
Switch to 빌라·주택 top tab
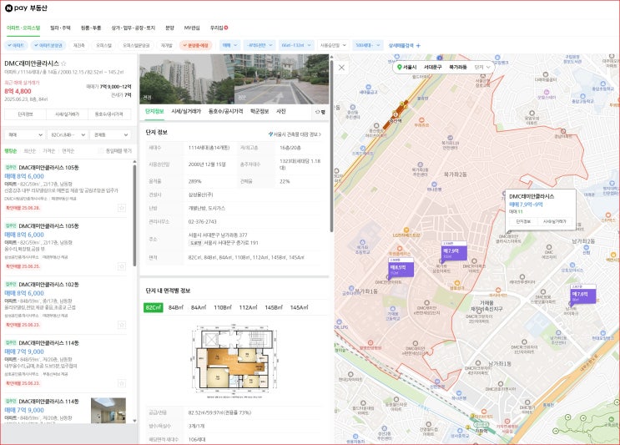pyautogui.click(x=60, y=28)
